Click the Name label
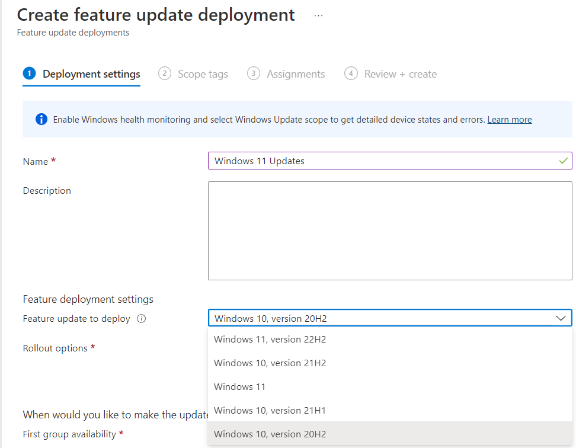This screenshot has width=576, height=448. click(36, 162)
